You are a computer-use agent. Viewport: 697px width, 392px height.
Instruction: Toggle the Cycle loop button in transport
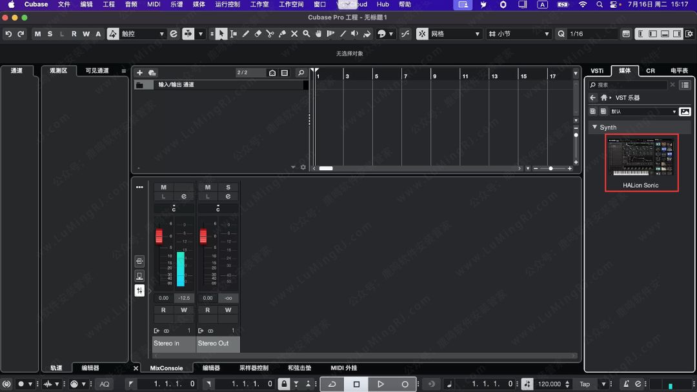332,384
